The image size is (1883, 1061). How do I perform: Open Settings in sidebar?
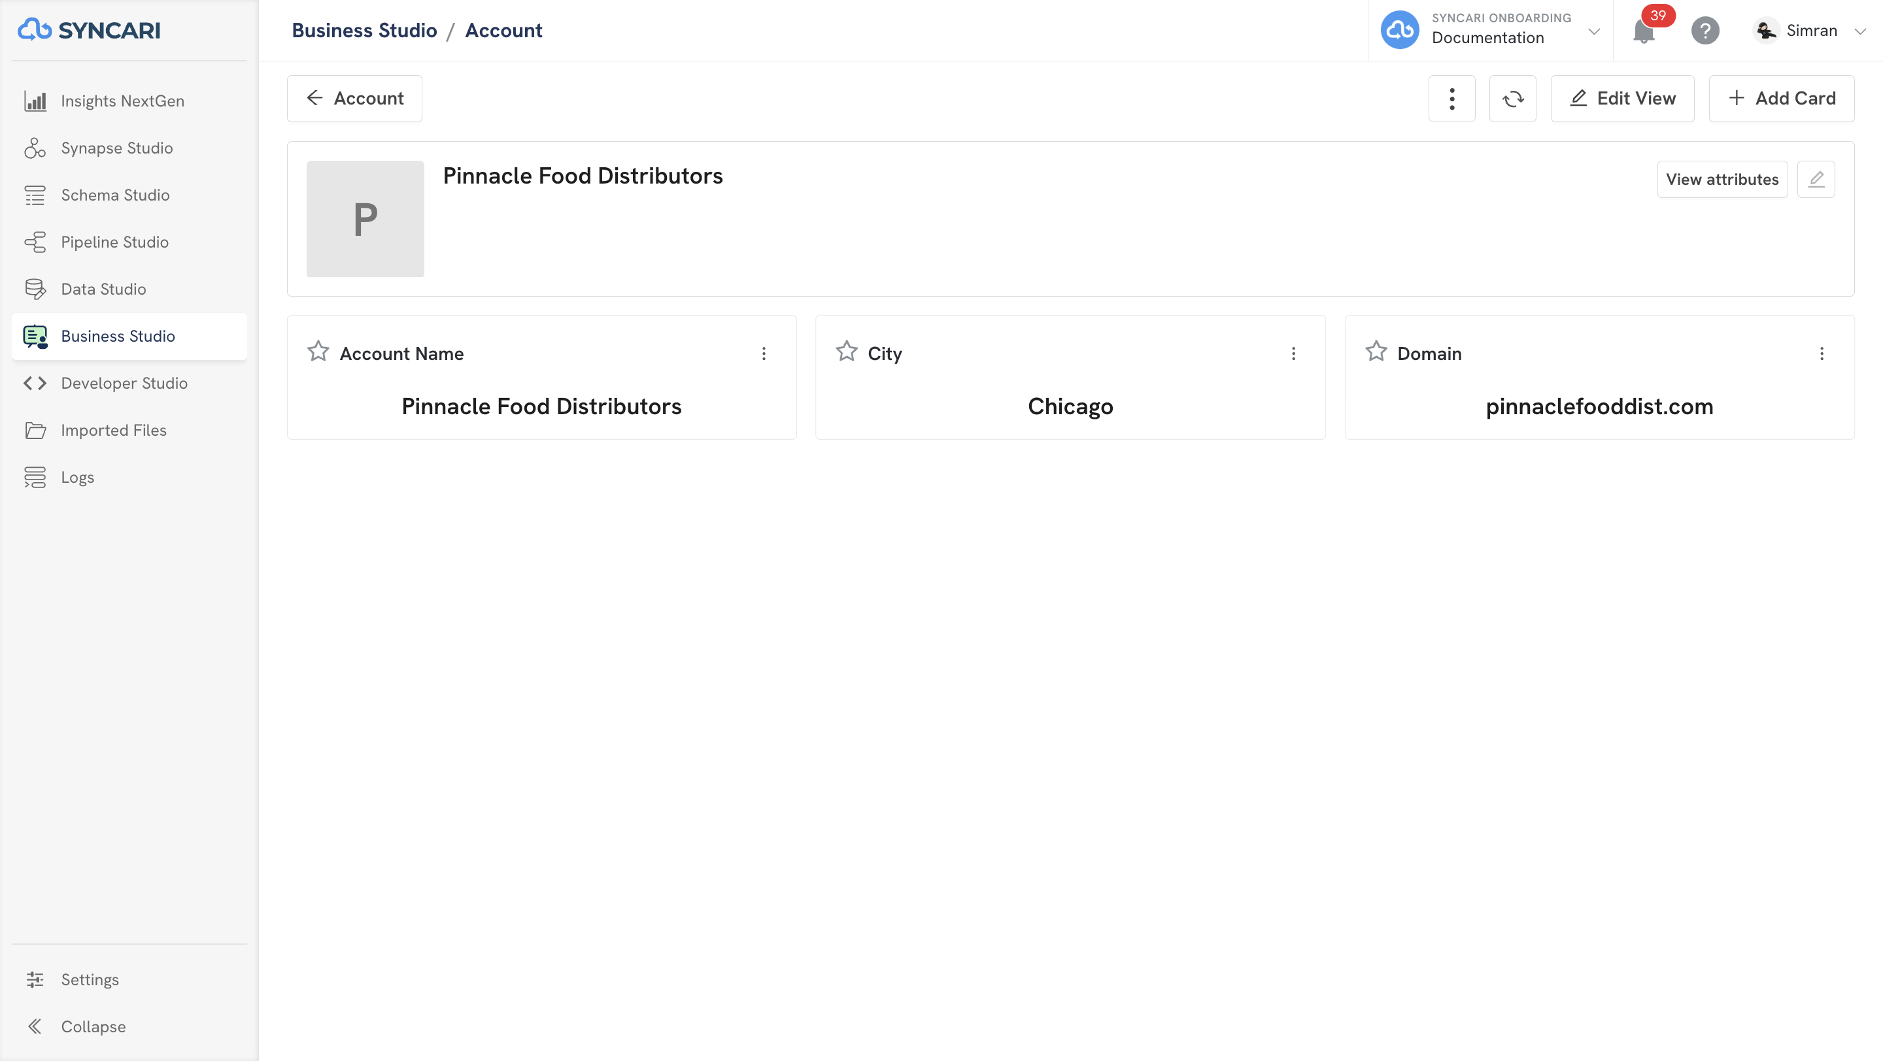pyautogui.click(x=129, y=979)
